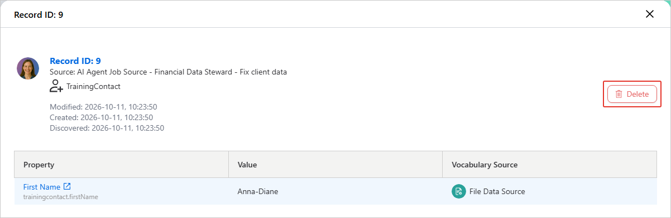Viewport: 671px width, 218px height.
Task: Click the Source: AI Agent Job Source line
Action: click(168, 72)
